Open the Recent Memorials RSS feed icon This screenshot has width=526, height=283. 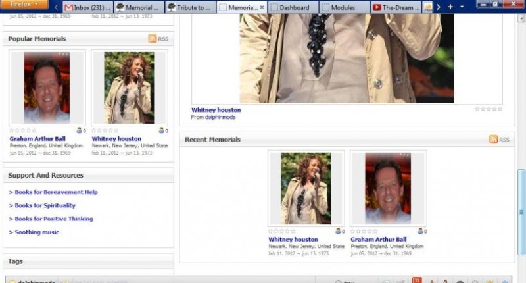pyautogui.click(x=493, y=140)
